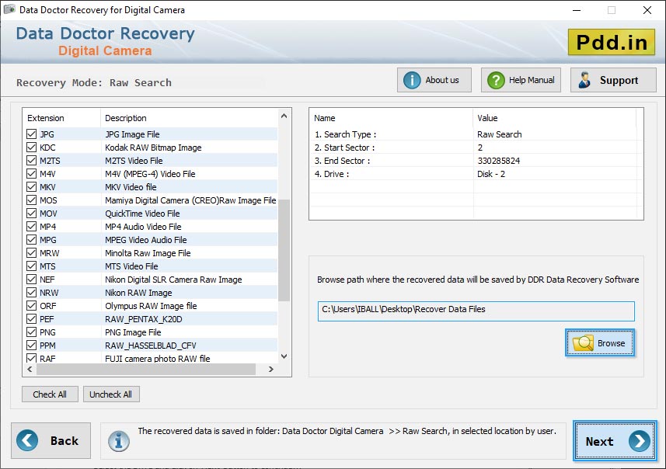
Task: Click the file list scroll up arrow
Action: (284, 116)
